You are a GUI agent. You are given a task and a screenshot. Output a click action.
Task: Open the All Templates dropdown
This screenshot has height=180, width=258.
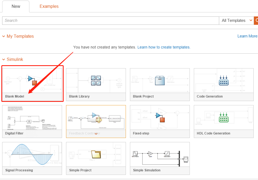point(236,20)
